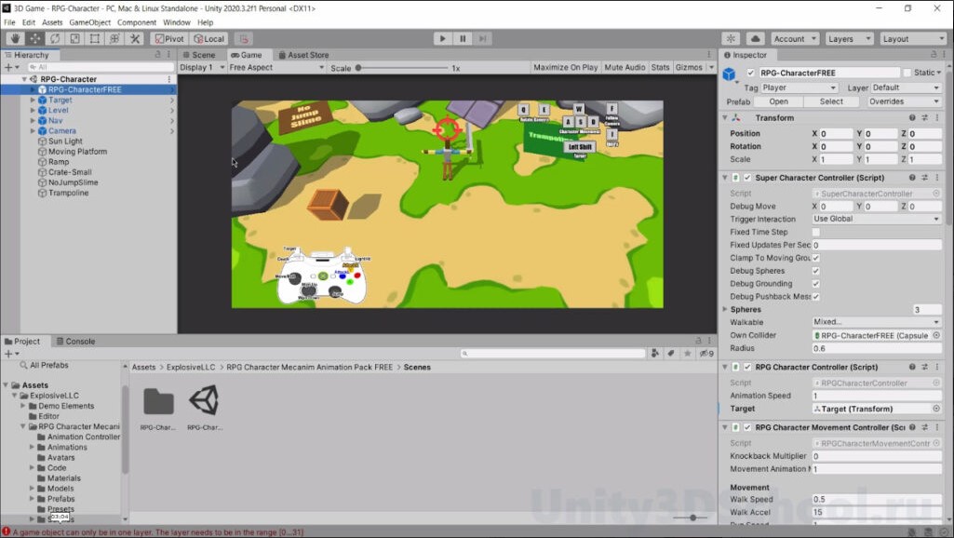Image resolution: width=954 pixels, height=538 pixels.
Task: Open the Walkable Mixed dropdown
Action: coord(877,322)
